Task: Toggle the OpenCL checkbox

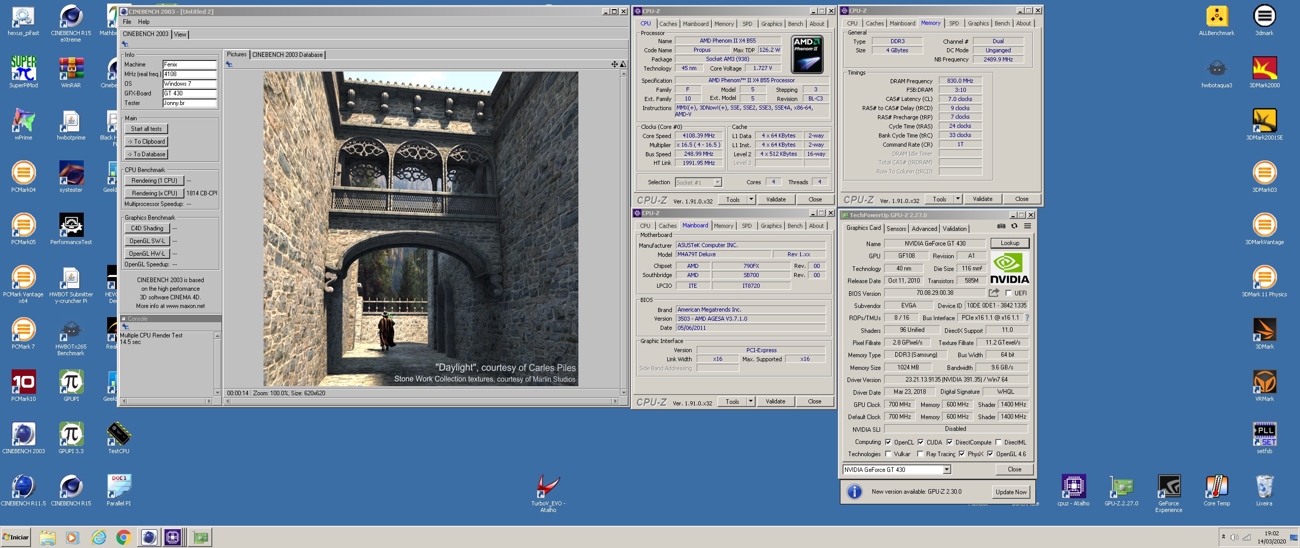Action: (x=888, y=442)
